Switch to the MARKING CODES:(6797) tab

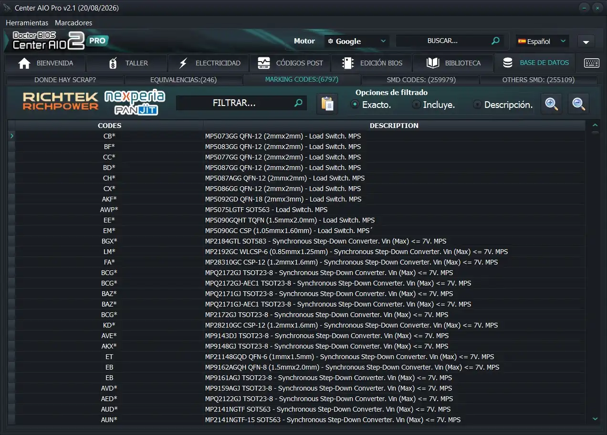[302, 80]
